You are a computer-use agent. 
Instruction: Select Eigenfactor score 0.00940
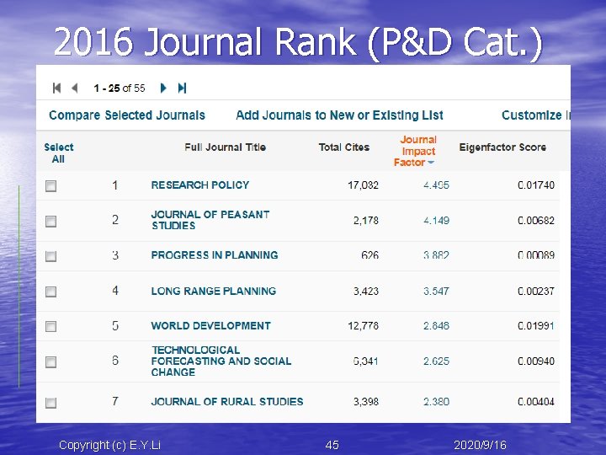pyautogui.click(x=536, y=361)
